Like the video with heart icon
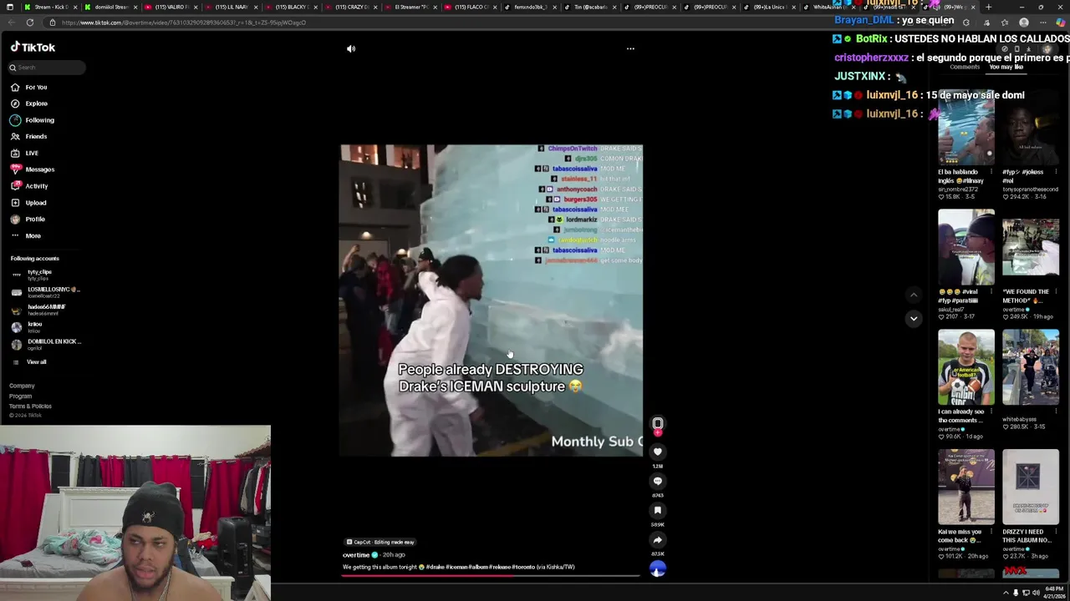 658,452
